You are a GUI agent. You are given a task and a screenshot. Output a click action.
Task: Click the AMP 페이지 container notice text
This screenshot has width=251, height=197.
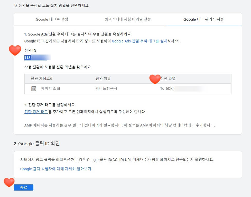119,125
